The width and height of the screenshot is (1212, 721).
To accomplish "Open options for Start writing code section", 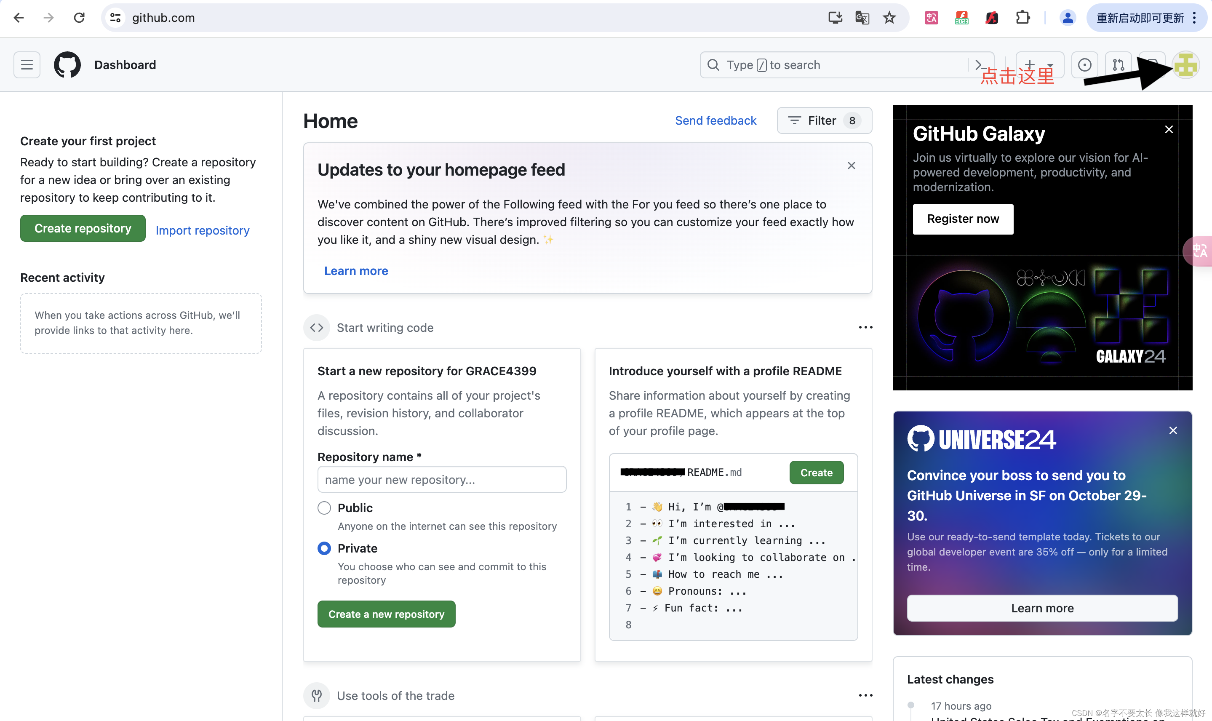I will (865, 328).
